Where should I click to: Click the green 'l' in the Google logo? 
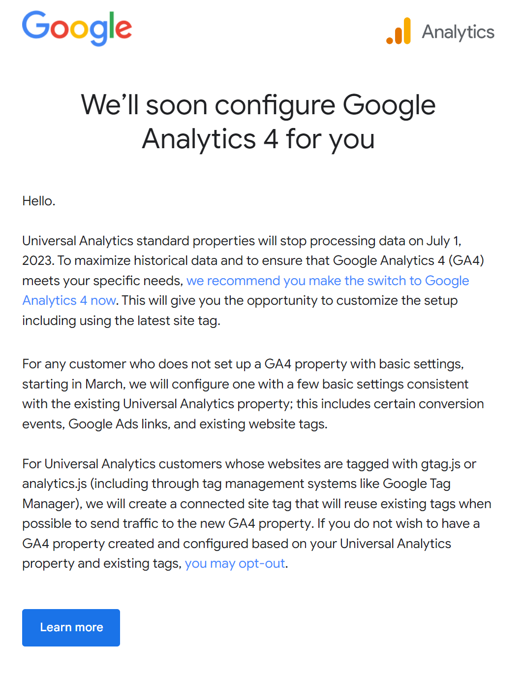(111, 25)
